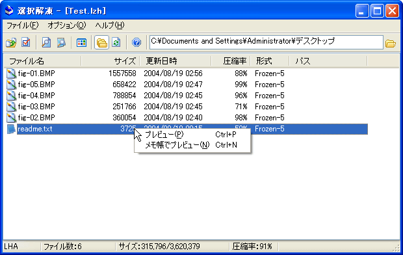
Task: Click the file icon of fig-04.BMP
Action: point(11,96)
